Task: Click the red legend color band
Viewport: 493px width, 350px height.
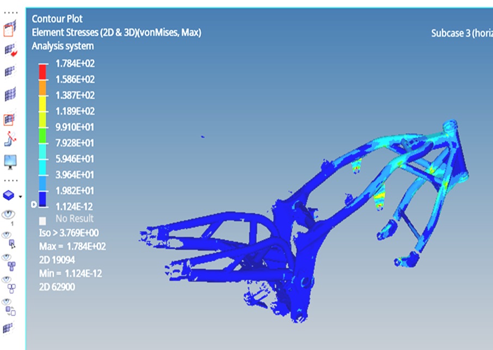Action: pos(43,71)
